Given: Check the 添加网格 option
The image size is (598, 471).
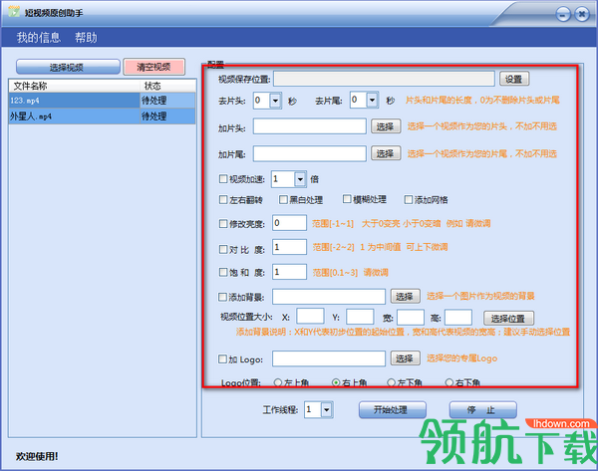Looking at the screenshot, I should (408, 199).
